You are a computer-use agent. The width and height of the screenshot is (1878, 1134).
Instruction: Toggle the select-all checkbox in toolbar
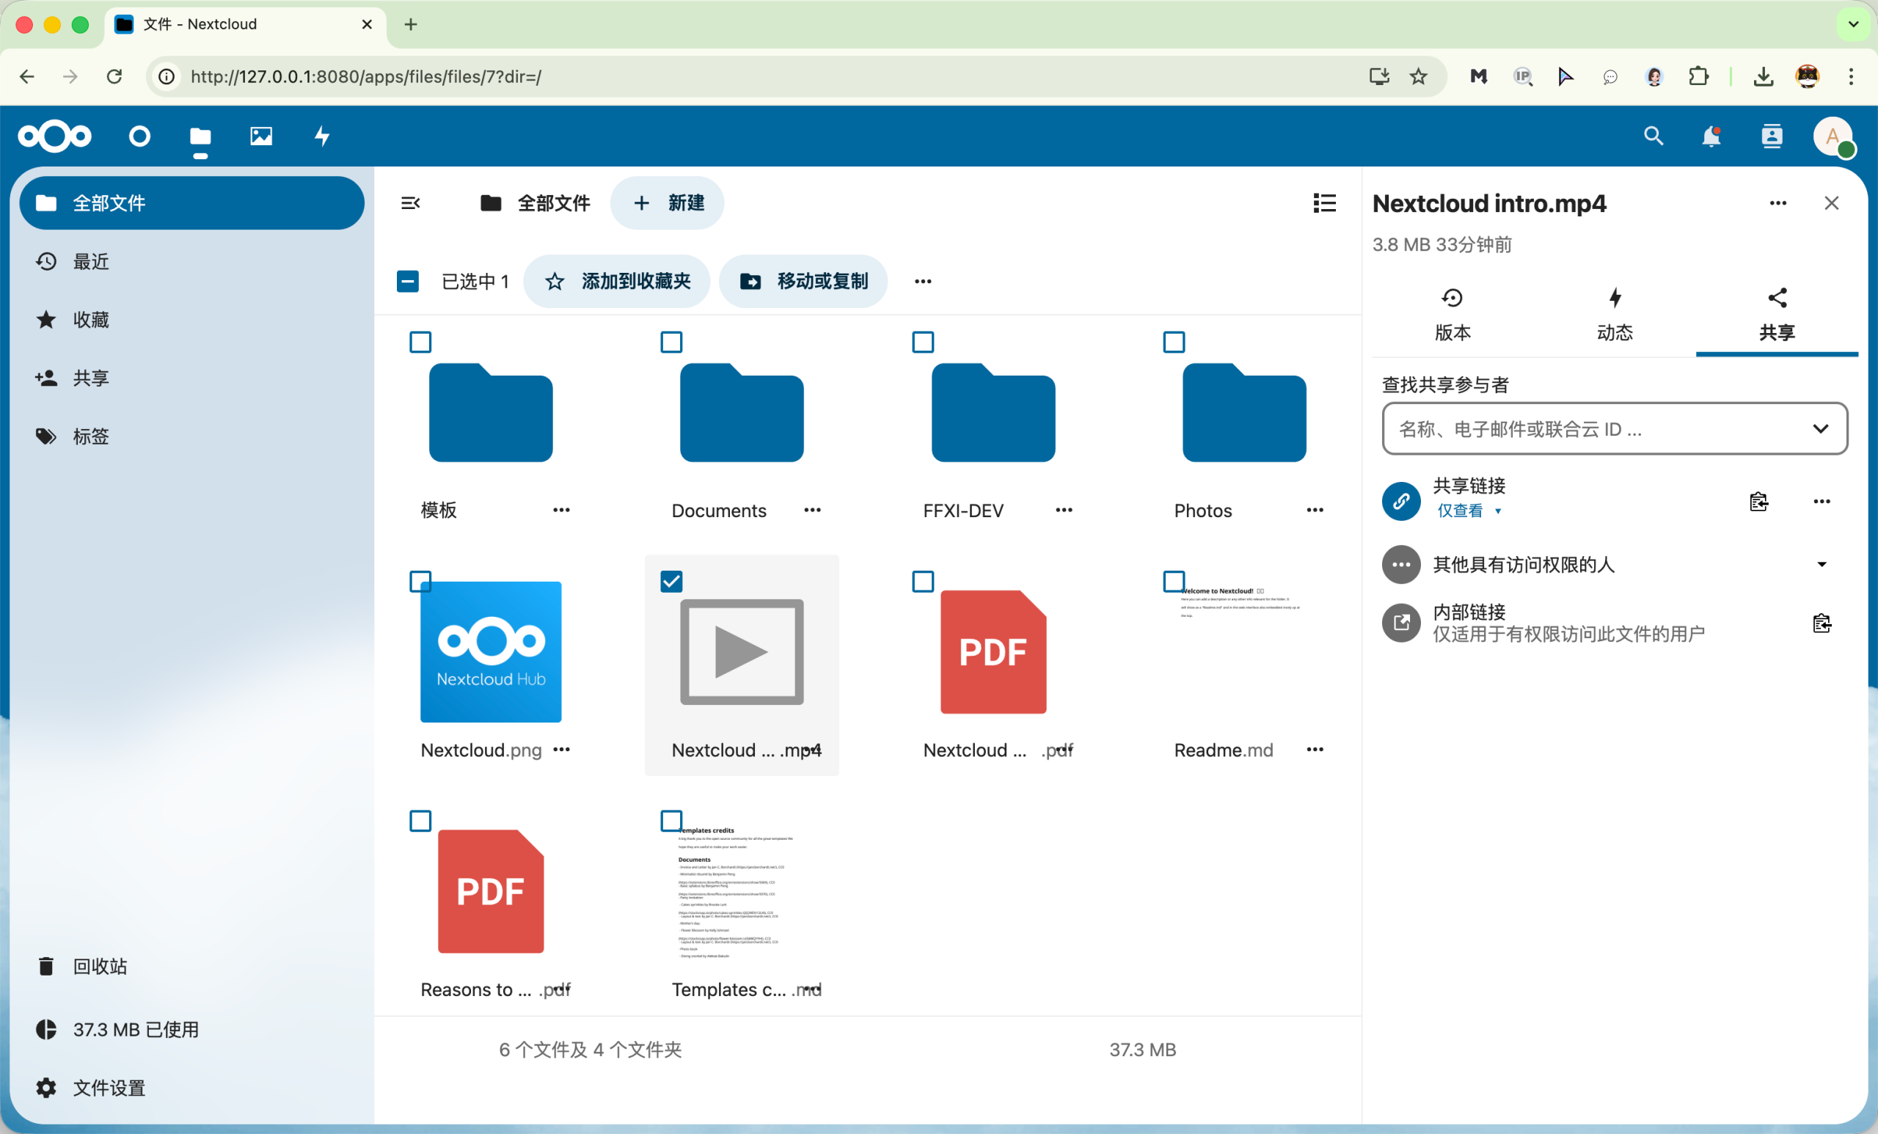(x=408, y=281)
